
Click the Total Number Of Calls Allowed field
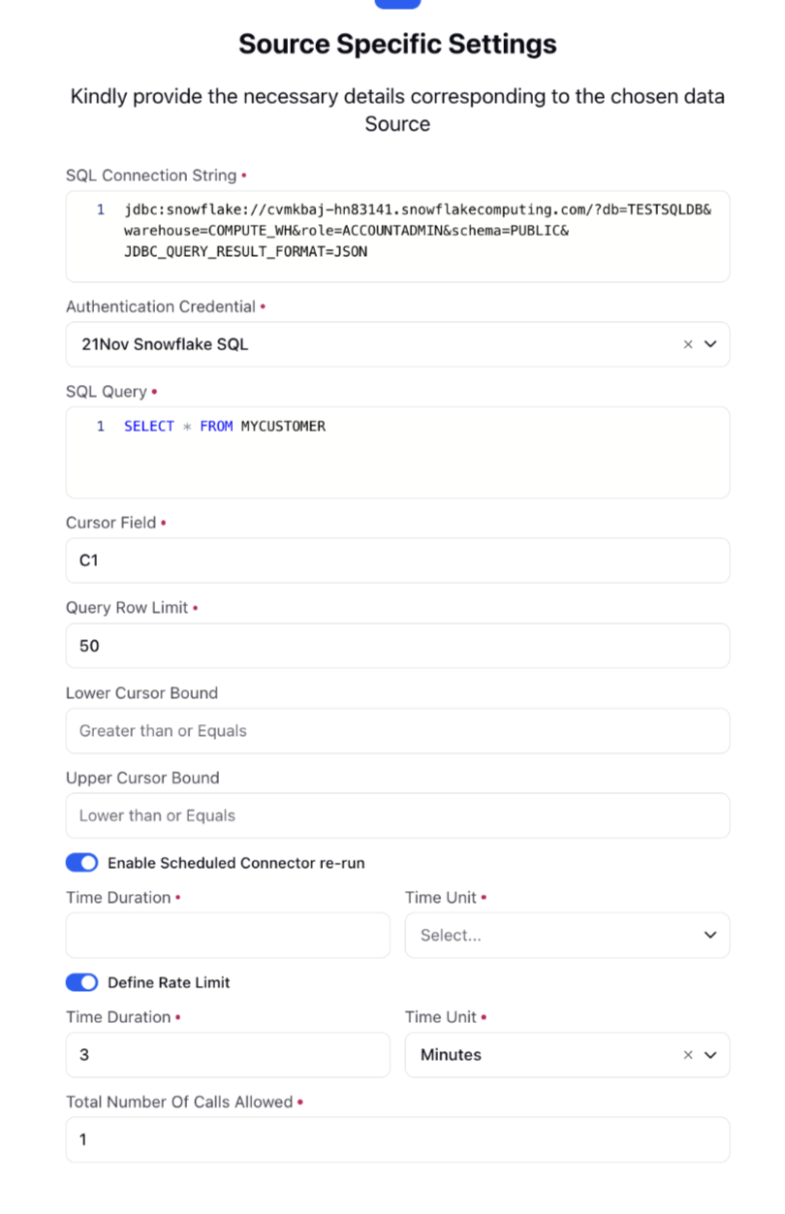[397, 1139]
